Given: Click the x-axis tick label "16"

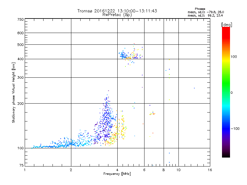Looking at the screenshot, I should [210, 170].
